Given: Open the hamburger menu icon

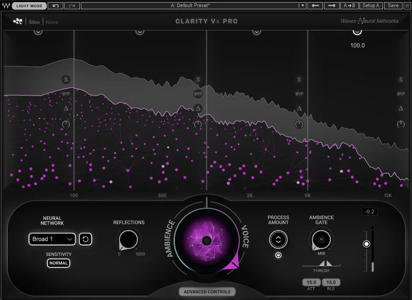Looking at the screenshot, I should pyautogui.click(x=407, y=6).
